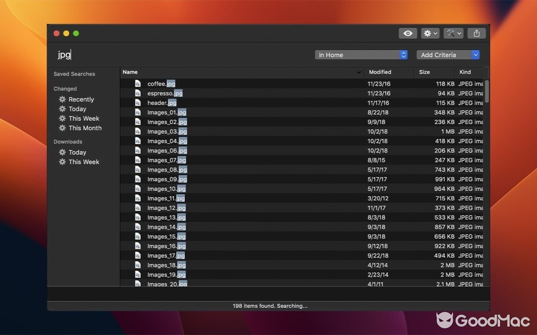Viewport: 537px width, 335px height.
Task: Open the Share icon in toolbar
Action: pos(477,33)
